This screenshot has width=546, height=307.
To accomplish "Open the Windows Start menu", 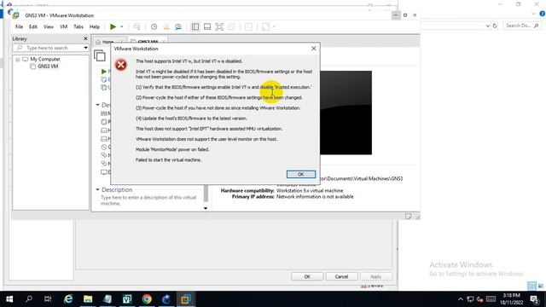I will pos(9,299).
